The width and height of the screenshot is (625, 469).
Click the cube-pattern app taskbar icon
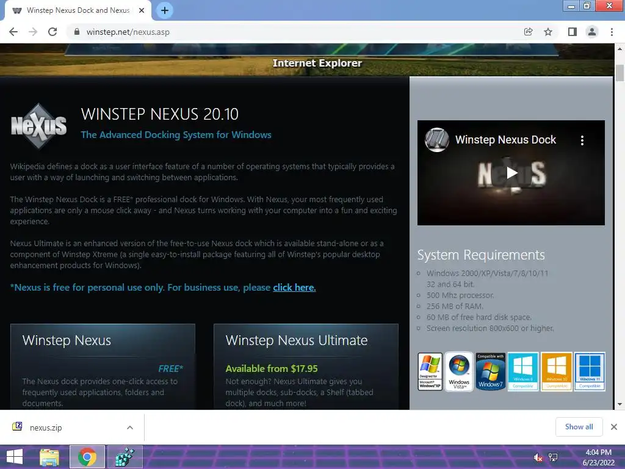pyautogui.click(x=125, y=457)
